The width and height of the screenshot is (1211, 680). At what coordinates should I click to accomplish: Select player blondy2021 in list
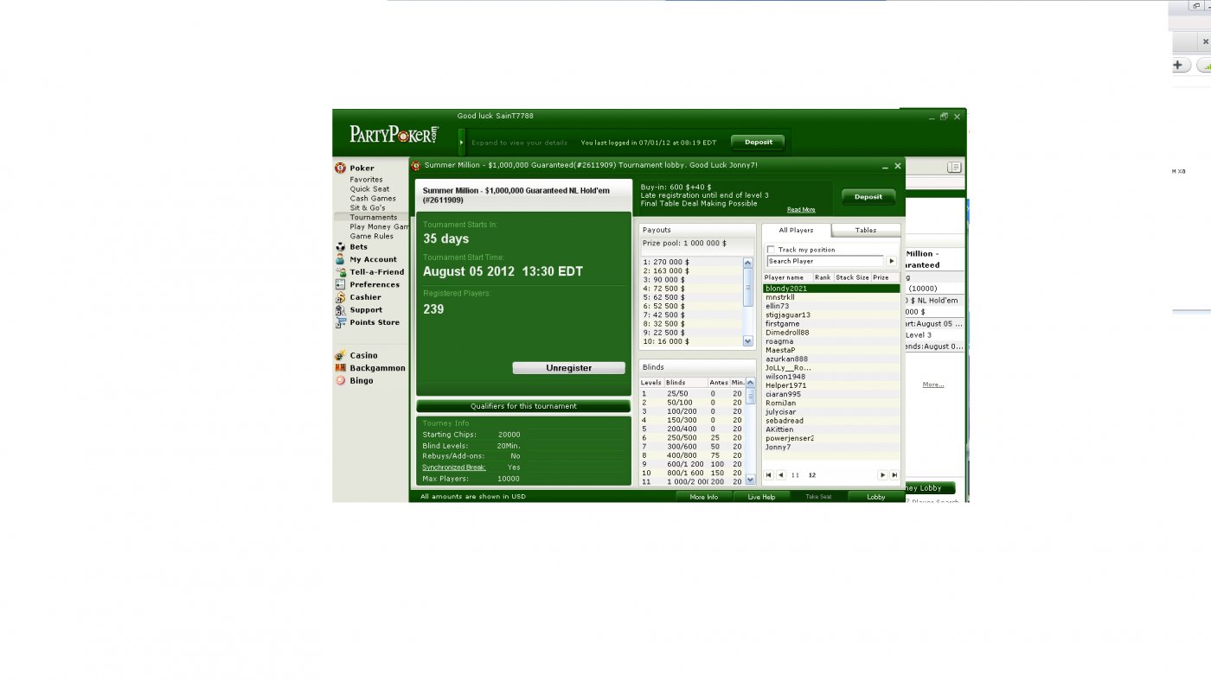[831, 289]
